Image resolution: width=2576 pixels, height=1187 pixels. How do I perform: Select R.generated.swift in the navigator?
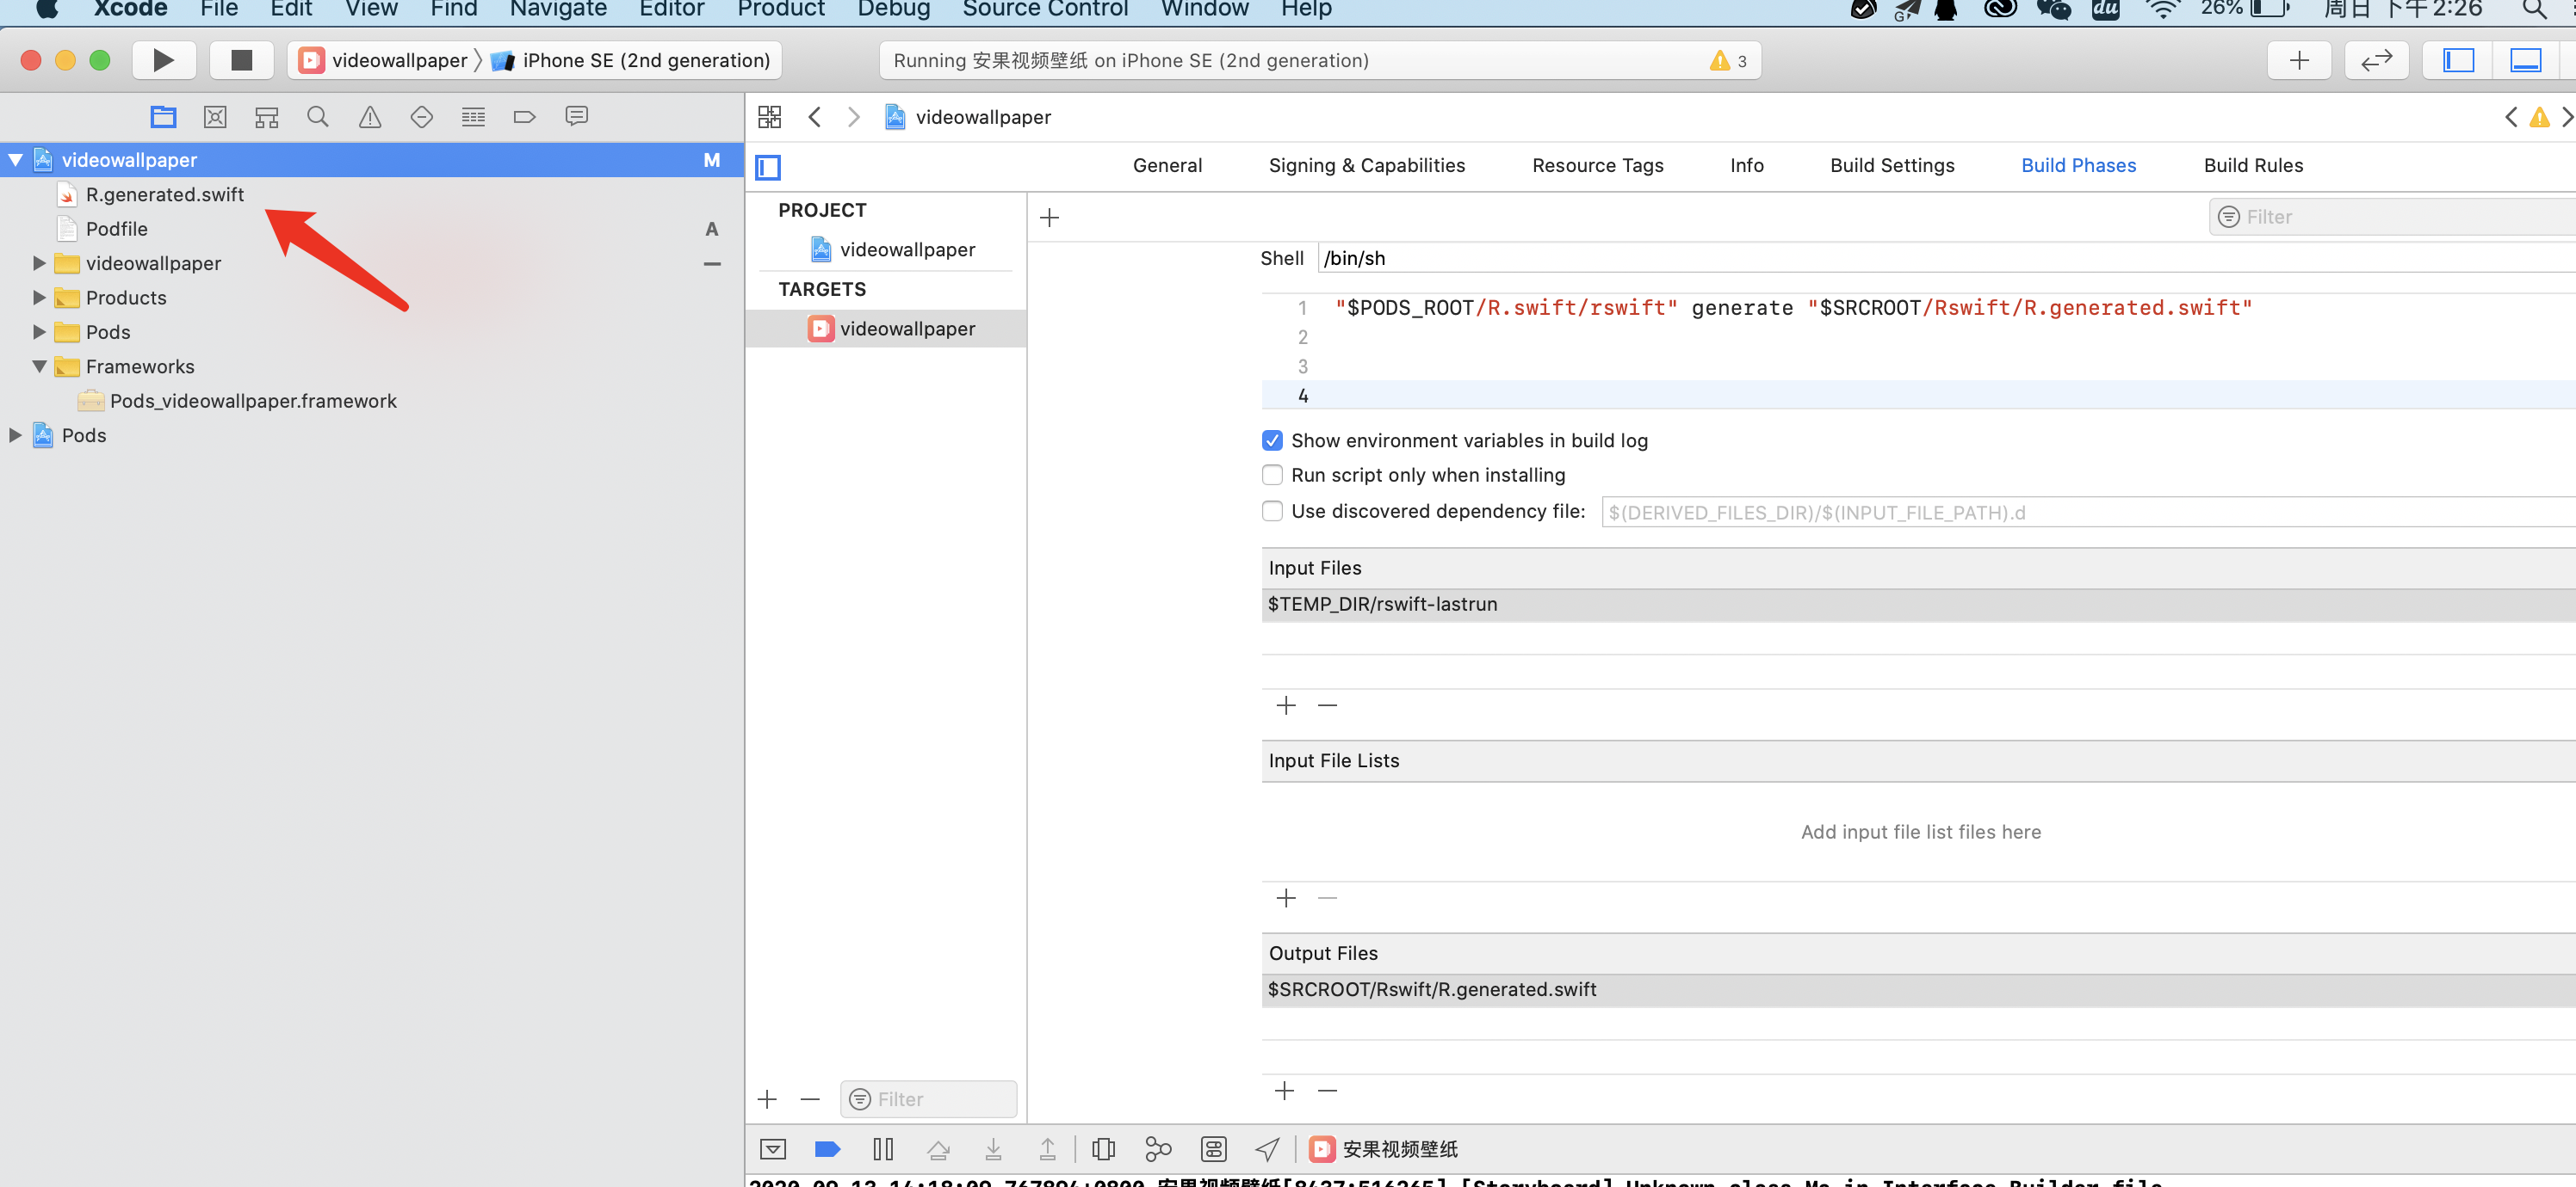tap(165, 195)
